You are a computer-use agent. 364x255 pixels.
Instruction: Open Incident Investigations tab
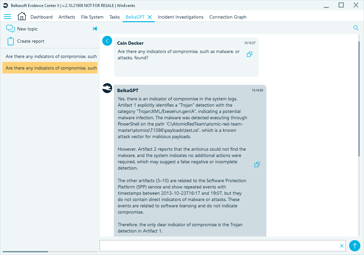tap(180, 17)
